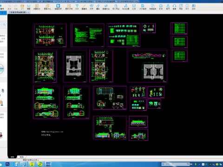This screenshot has height=167, width=223.
Task: Launch the blue Edit assistant tool
Action: [58, 7]
